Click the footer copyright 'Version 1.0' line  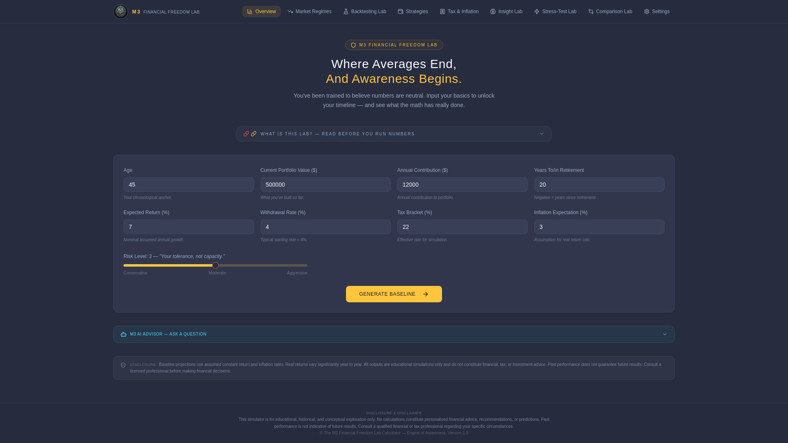394,433
